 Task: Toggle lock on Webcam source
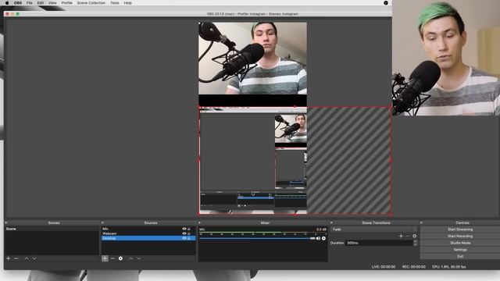coord(189,233)
